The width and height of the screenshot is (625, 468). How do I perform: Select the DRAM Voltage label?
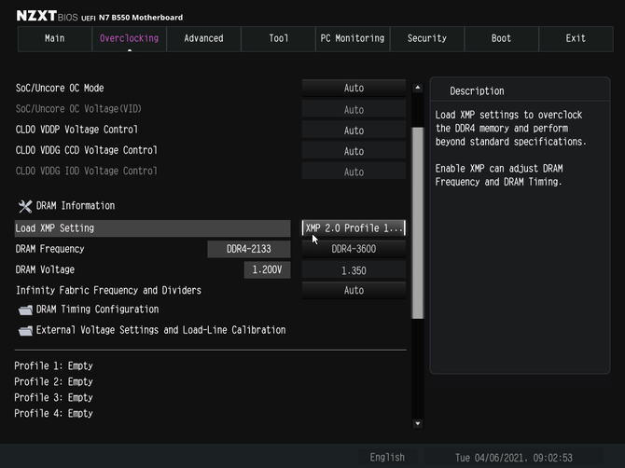click(x=45, y=269)
